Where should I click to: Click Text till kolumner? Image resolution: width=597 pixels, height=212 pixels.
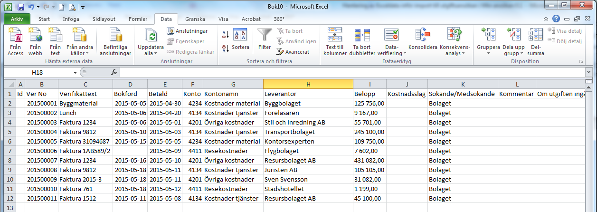335,42
